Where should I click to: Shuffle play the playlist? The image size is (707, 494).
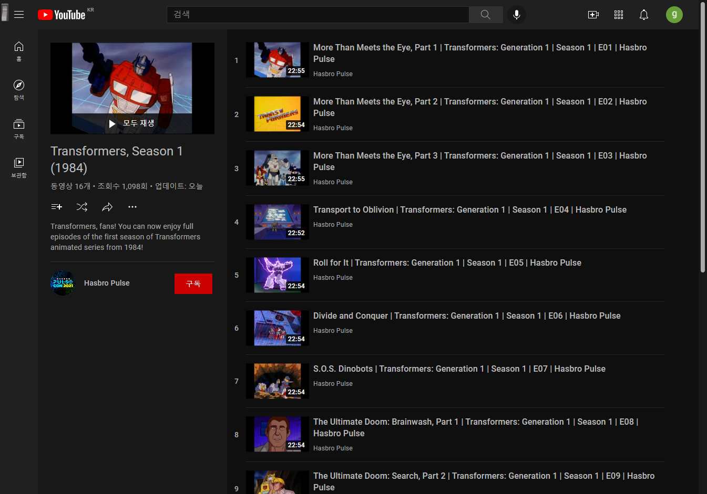pyautogui.click(x=82, y=207)
